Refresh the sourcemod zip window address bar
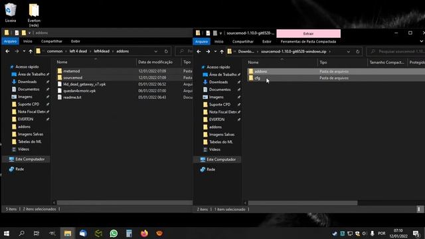Image resolution: width=425 pixels, height=239 pixels. 357,52
